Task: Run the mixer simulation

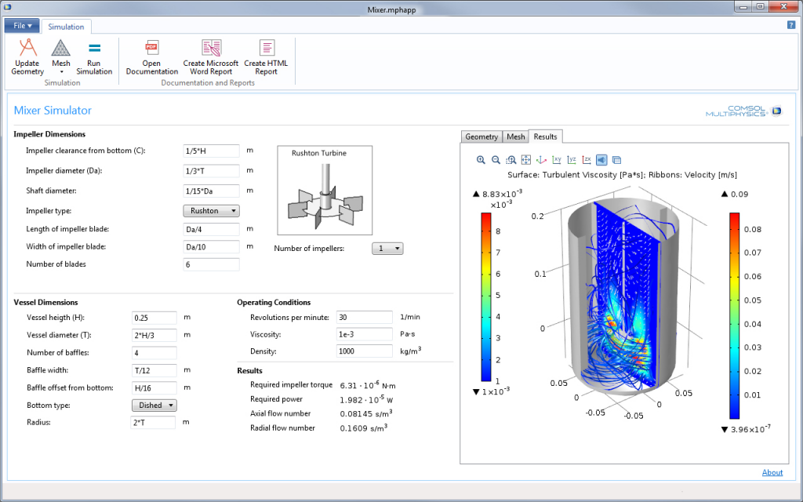Action: pyautogui.click(x=94, y=56)
